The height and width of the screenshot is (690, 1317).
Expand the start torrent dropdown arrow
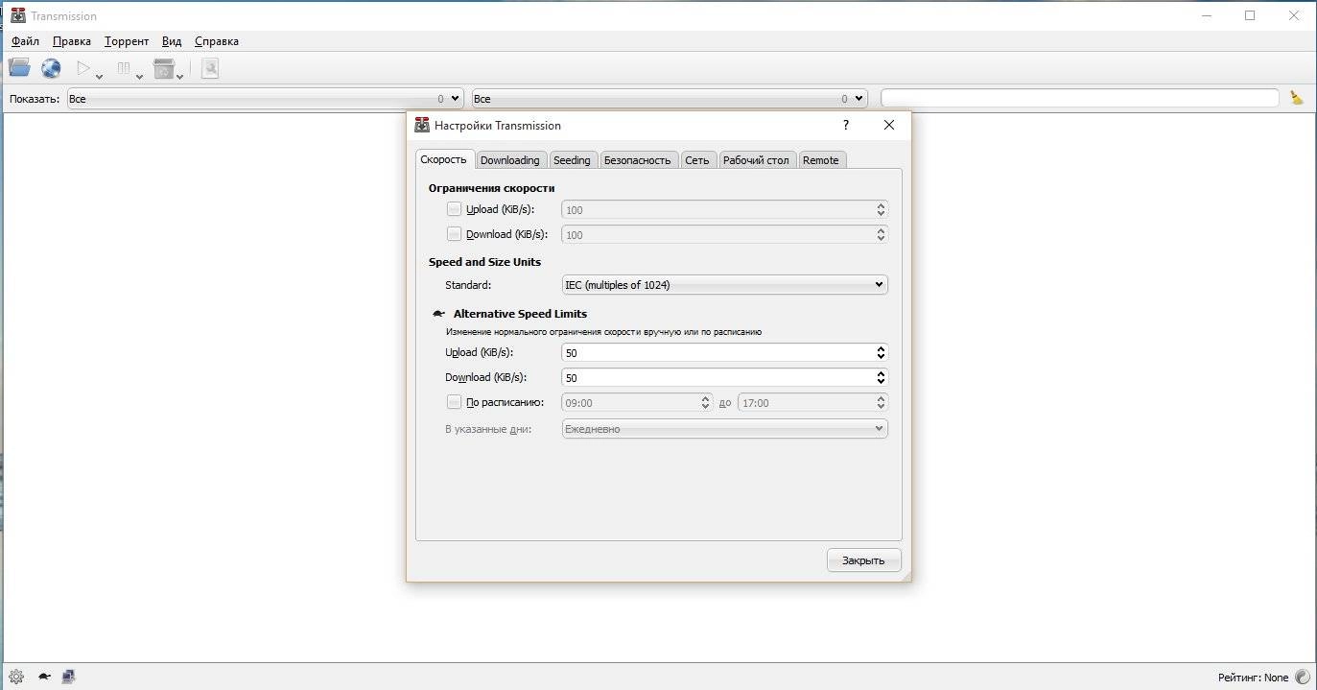[x=99, y=75]
